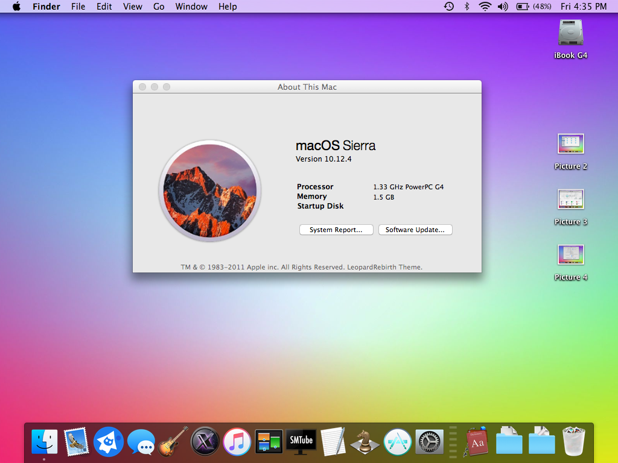
Task: Open the Edit menu
Action: click(104, 7)
